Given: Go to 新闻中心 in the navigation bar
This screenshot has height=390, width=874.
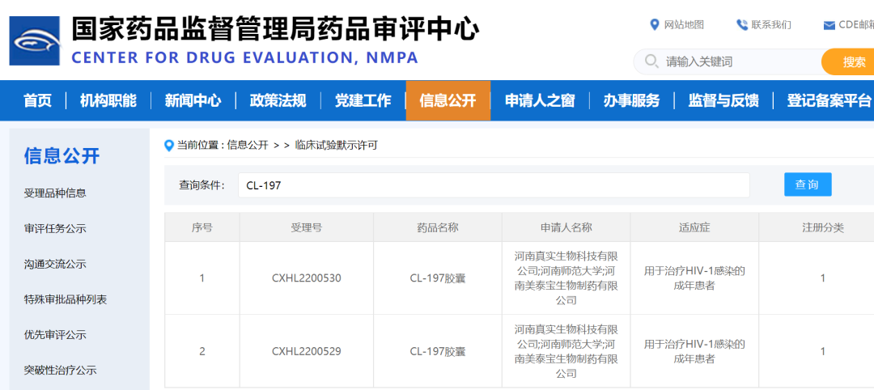Looking at the screenshot, I should [193, 100].
